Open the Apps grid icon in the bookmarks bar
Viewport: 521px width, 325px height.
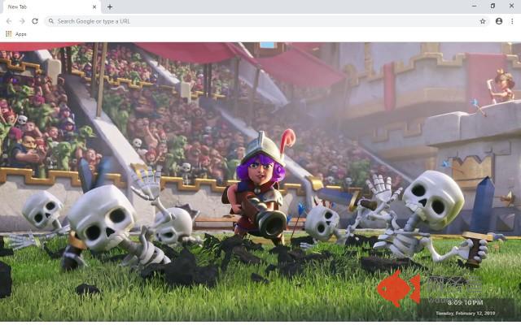pos(9,34)
